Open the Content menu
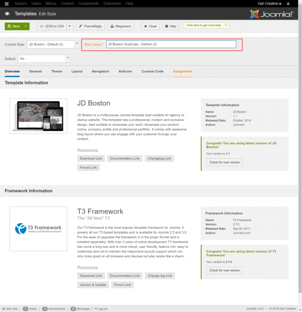This screenshot has width=302, height=312. click(67, 4)
